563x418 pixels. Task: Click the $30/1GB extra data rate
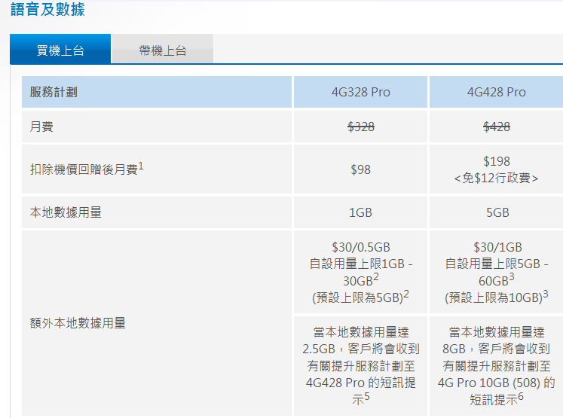pyautogui.click(x=497, y=247)
